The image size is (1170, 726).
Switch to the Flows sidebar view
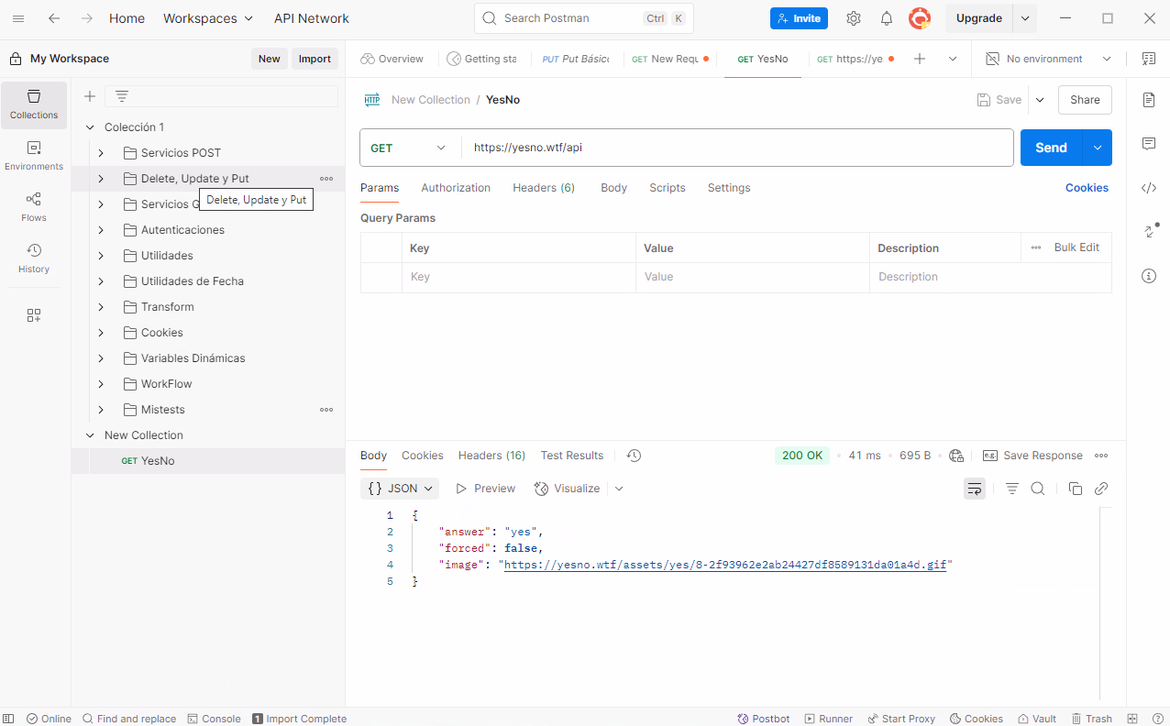(x=33, y=207)
